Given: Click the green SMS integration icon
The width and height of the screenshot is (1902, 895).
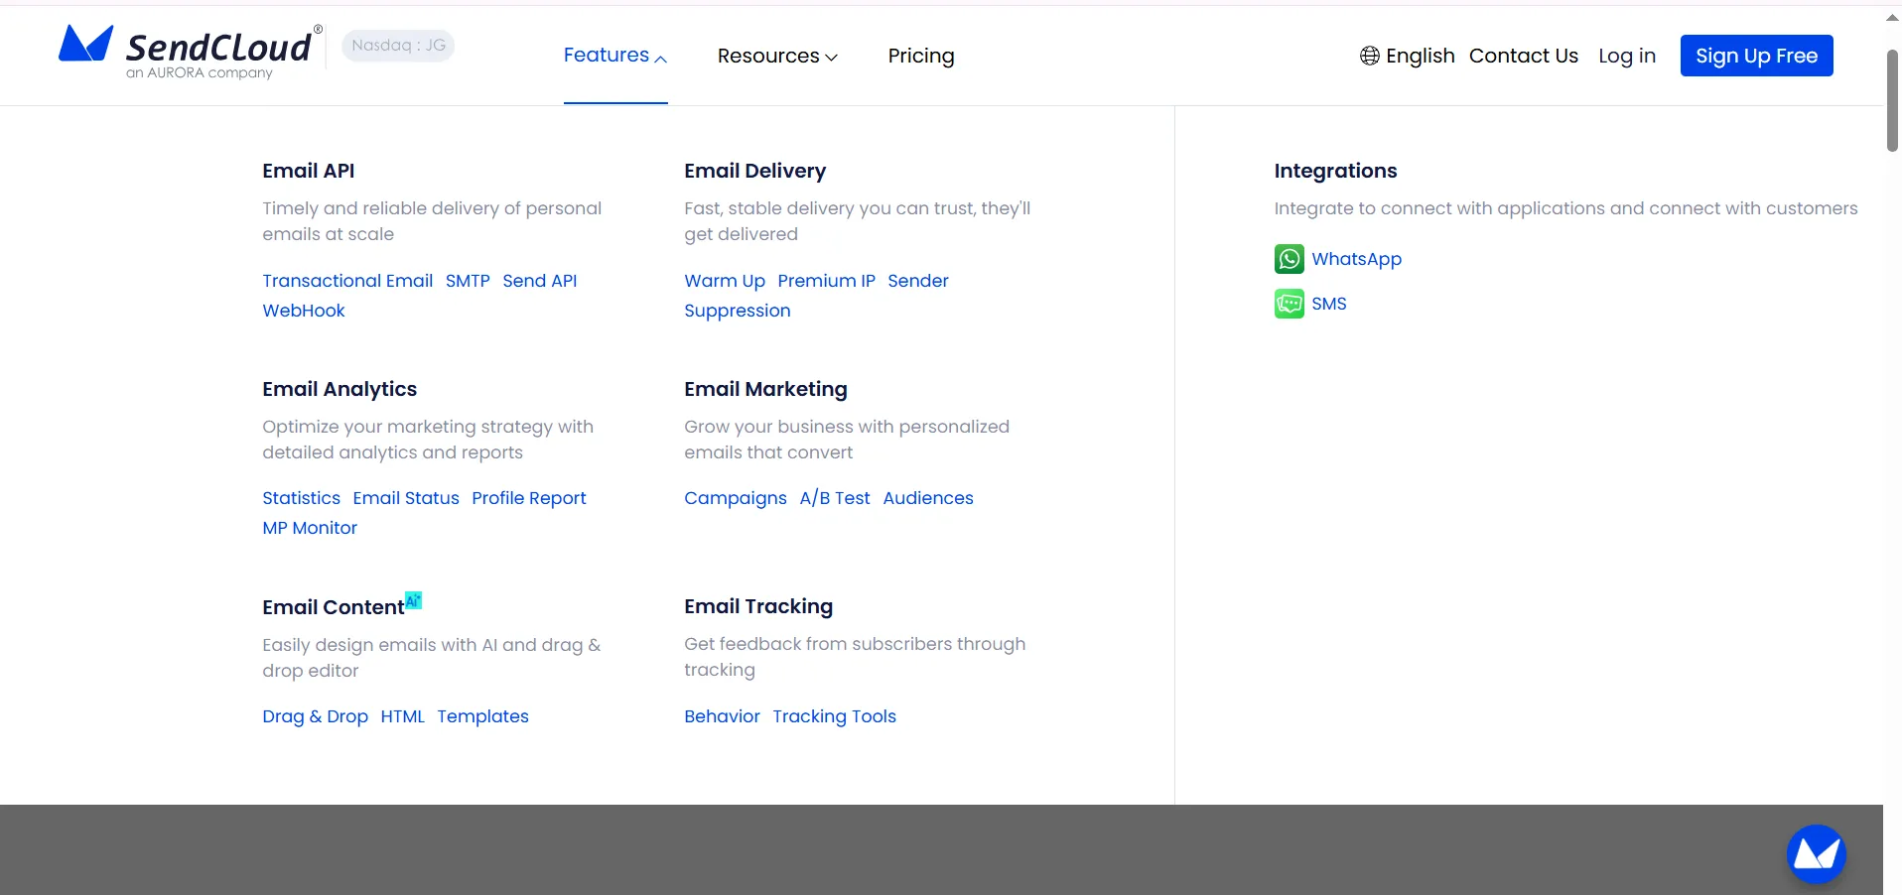Looking at the screenshot, I should pos(1289,304).
